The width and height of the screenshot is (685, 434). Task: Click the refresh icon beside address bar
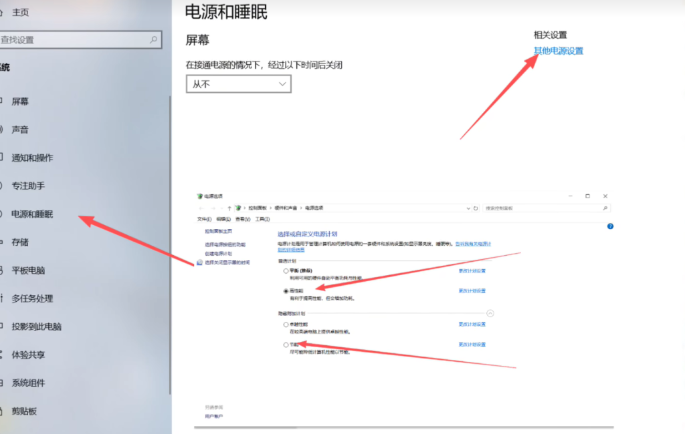pos(476,208)
